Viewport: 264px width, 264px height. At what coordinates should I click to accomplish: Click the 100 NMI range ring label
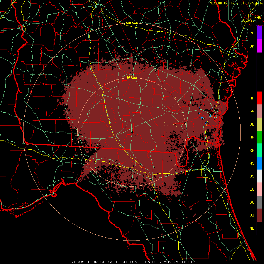coord(132,23)
